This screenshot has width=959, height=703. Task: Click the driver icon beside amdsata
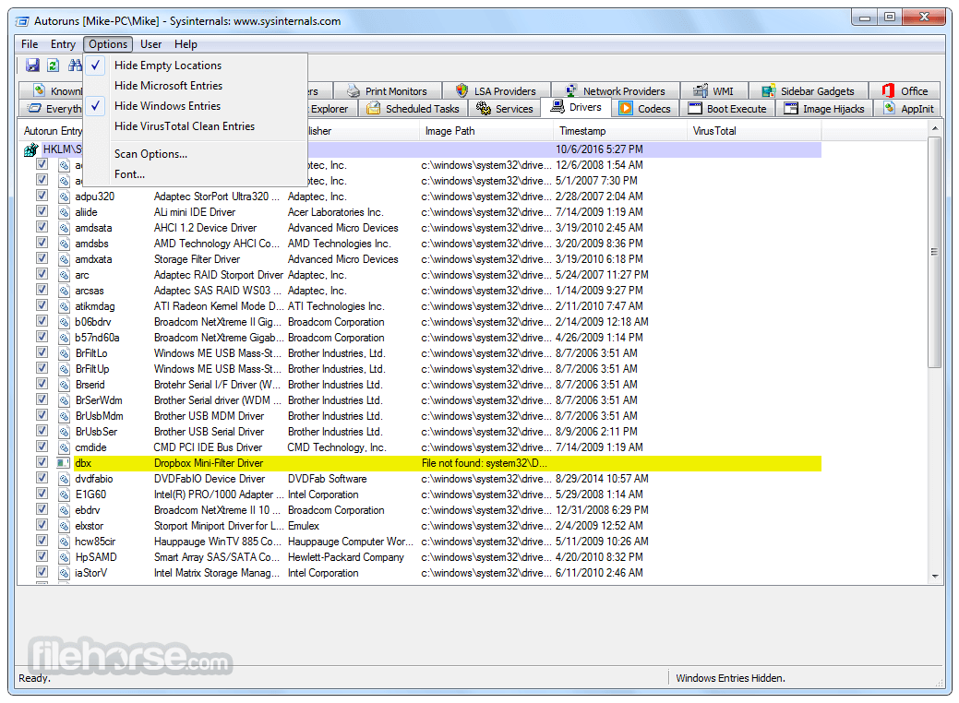(64, 228)
